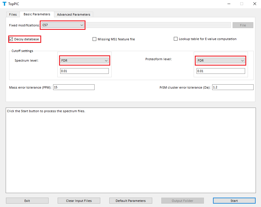
Task: Click the 'Cutoff settings' group label
Action: pyautogui.click(x=22, y=51)
